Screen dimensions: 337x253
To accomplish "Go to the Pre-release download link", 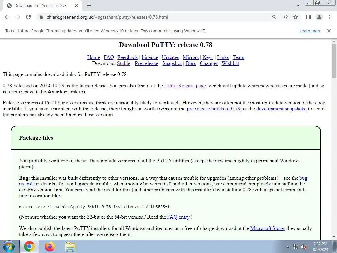I will tap(146, 63).
